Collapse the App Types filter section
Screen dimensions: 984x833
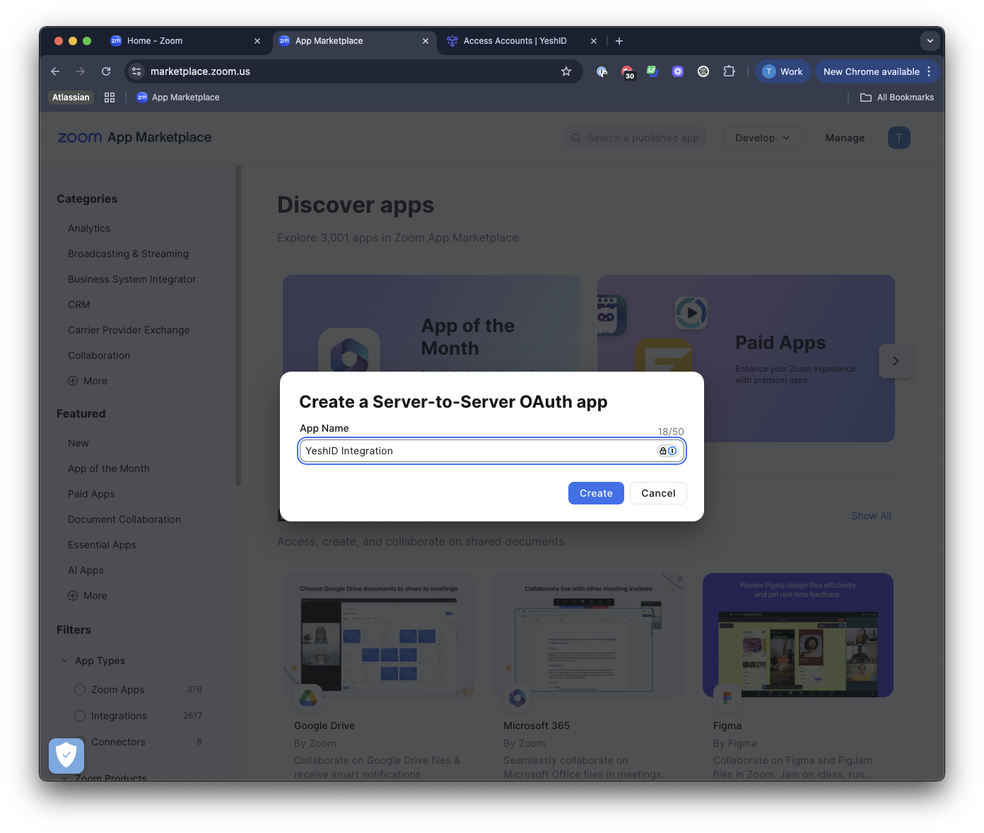coord(64,661)
